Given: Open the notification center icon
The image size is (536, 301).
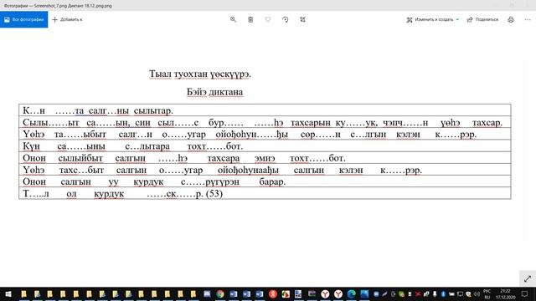Looking at the screenshot, I should 525,293.
